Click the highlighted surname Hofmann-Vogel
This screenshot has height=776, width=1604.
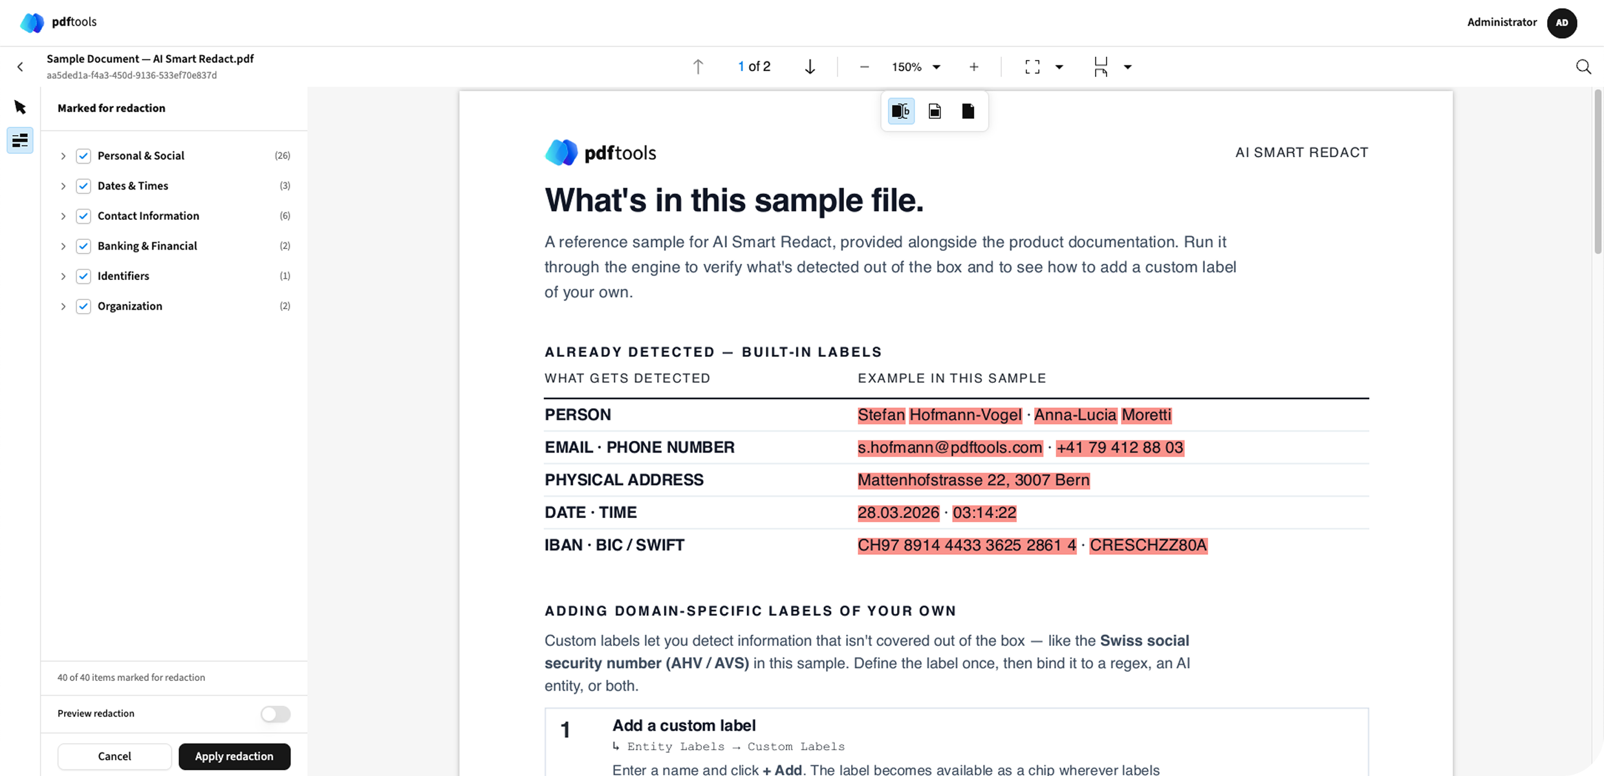click(x=966, y=415)
